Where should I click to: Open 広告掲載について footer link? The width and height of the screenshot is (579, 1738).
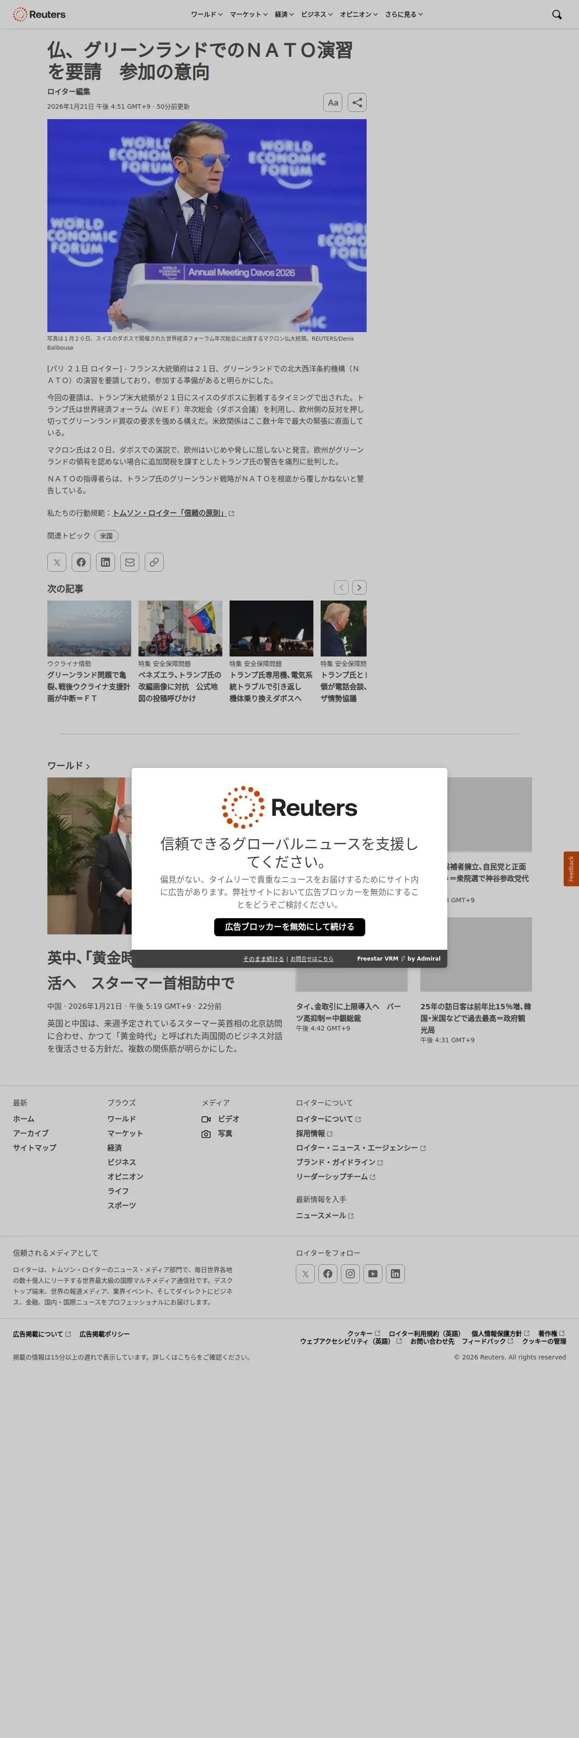pyautogui.click(x=41, y=1335)
